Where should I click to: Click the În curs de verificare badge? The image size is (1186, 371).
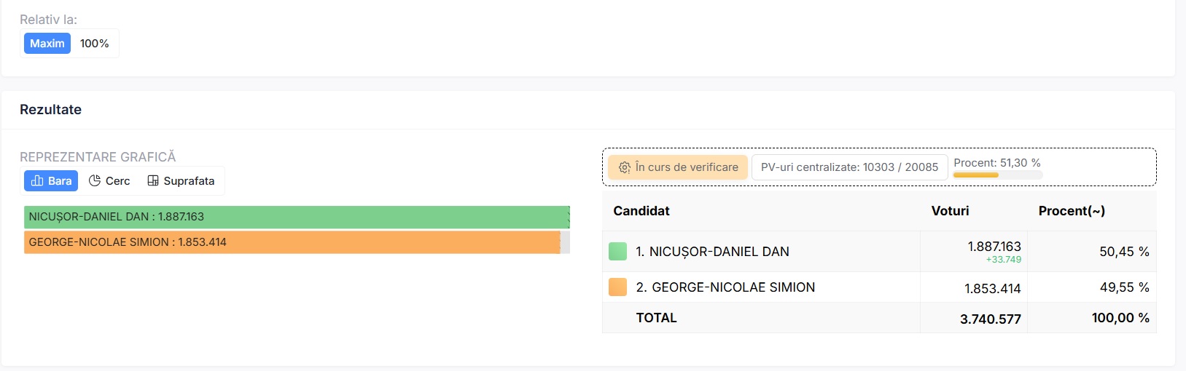pyautogui.click(x=678, y=167)
